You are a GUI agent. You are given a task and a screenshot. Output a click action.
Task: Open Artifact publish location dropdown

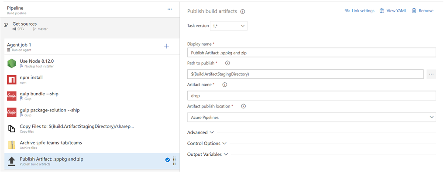tap(312, 117)
